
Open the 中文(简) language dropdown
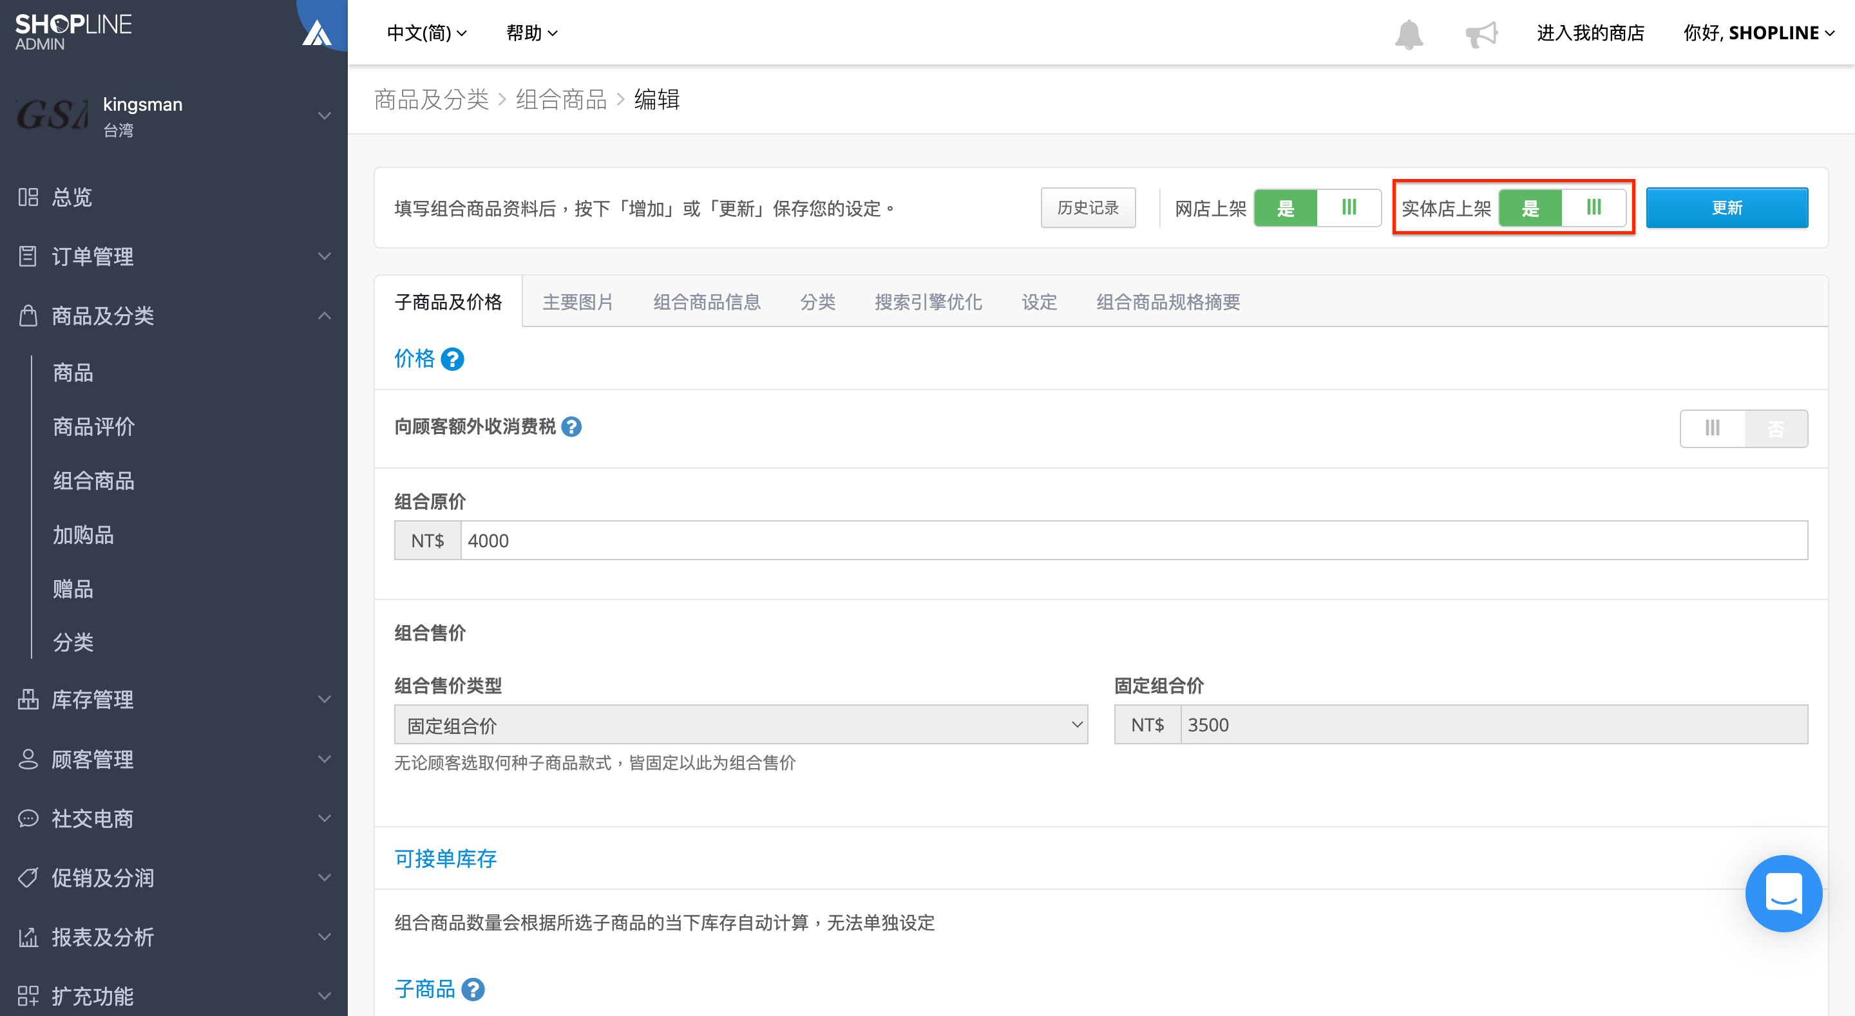(426, 33)
